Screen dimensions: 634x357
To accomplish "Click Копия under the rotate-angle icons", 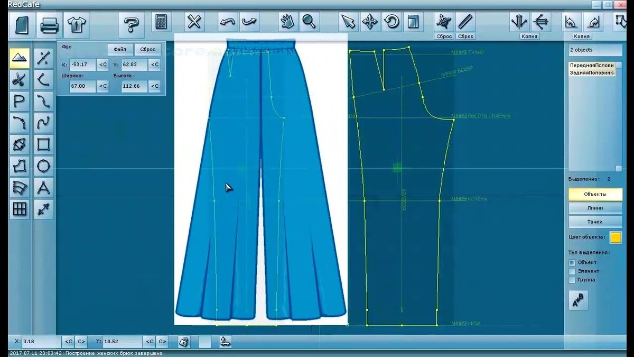I will pos(581,36).
